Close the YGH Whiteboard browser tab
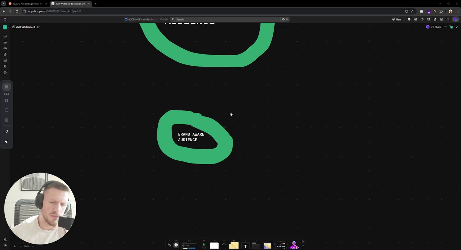This screenshot has width=461, height=250. tap(89, 3)
